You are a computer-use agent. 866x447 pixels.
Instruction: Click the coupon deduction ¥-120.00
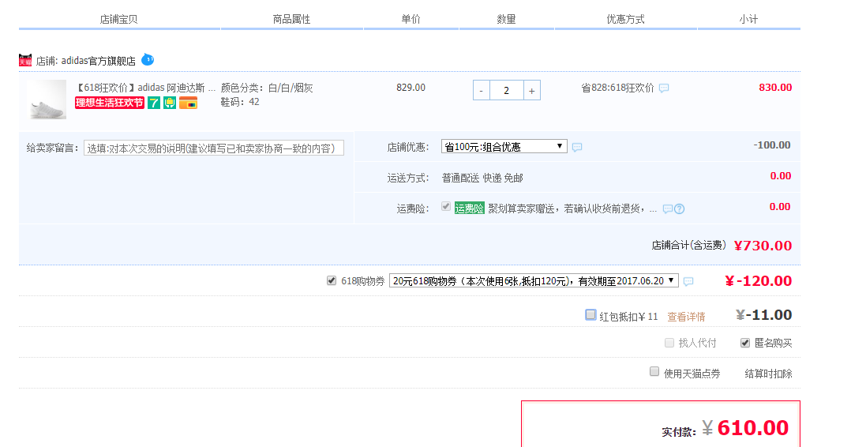[x=759, y=280]
